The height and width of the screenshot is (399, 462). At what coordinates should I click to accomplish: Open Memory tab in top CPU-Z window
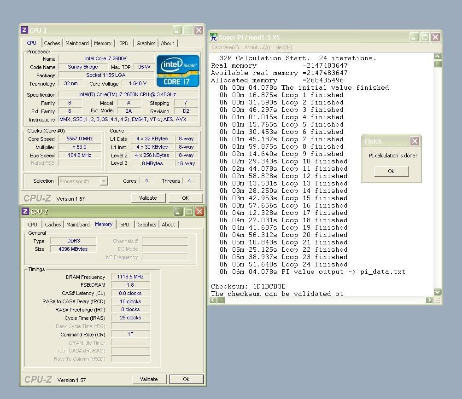[x=103, y=43]
